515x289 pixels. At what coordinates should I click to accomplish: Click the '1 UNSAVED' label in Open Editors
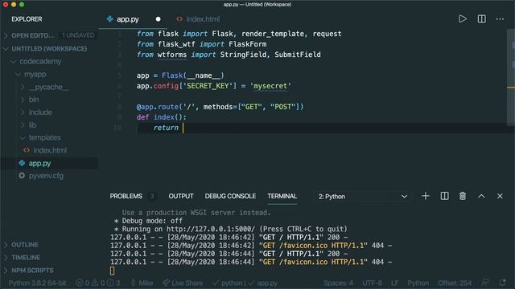click(x=78, y=35)
